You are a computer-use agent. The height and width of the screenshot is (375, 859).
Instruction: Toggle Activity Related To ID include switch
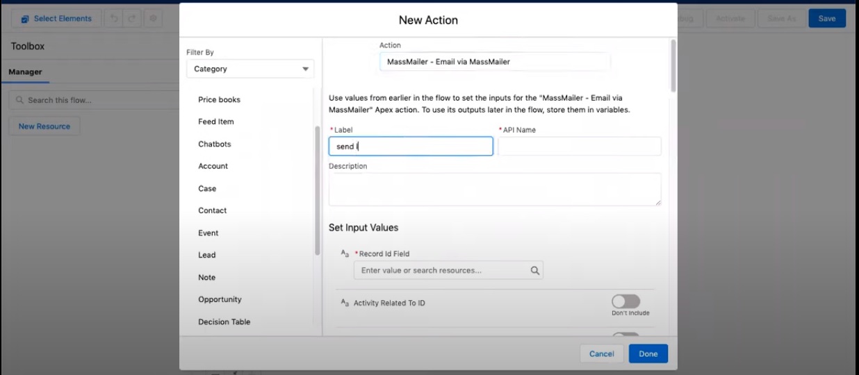[x=625, y=301]
